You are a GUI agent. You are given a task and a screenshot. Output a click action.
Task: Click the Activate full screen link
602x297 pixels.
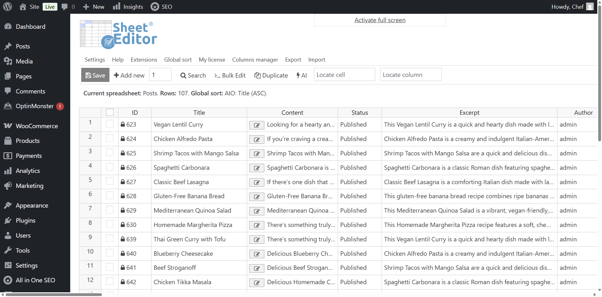[x=380, y=20]
